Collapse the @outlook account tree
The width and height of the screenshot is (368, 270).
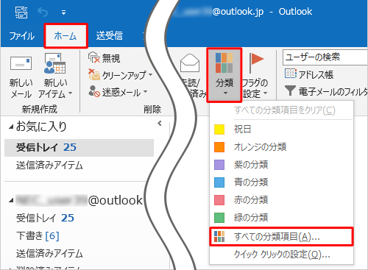[x=11, y=201]
